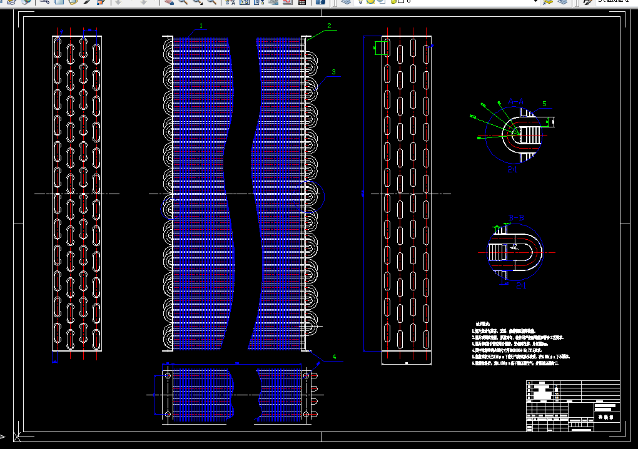The image size is (638, 449).
Task: Select callout number 5 near A-A
Action: pos(544,104)
